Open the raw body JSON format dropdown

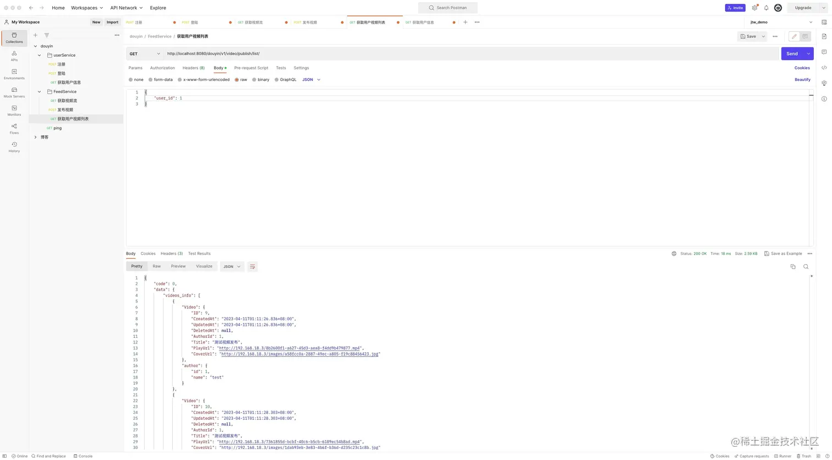pyautogui.click(x=311, y=80)
